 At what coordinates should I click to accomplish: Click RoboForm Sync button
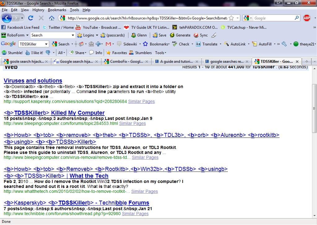[x=201, y=35]
